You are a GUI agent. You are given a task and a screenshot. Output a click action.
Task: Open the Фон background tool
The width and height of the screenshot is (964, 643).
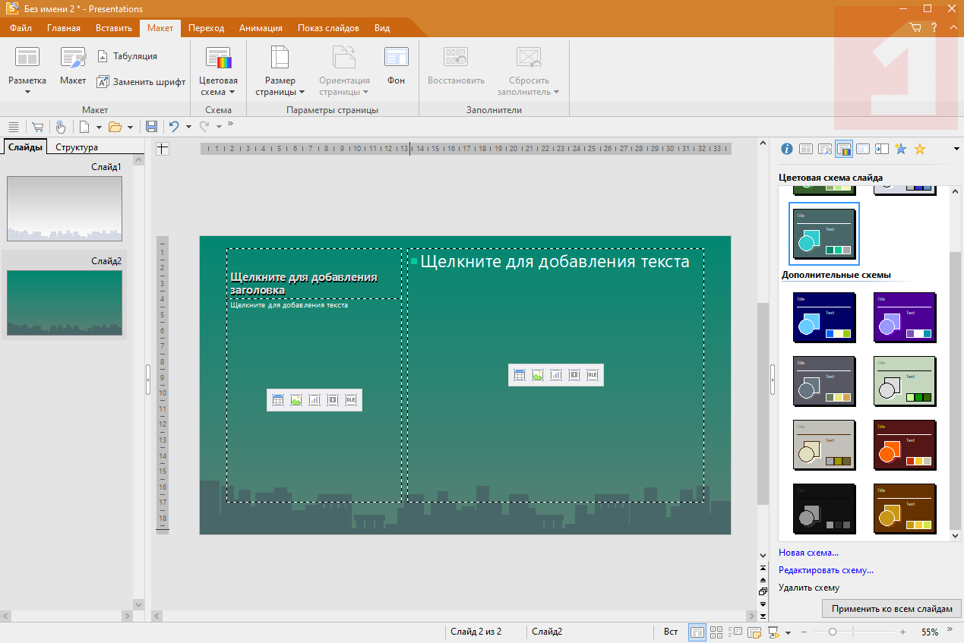396,68
